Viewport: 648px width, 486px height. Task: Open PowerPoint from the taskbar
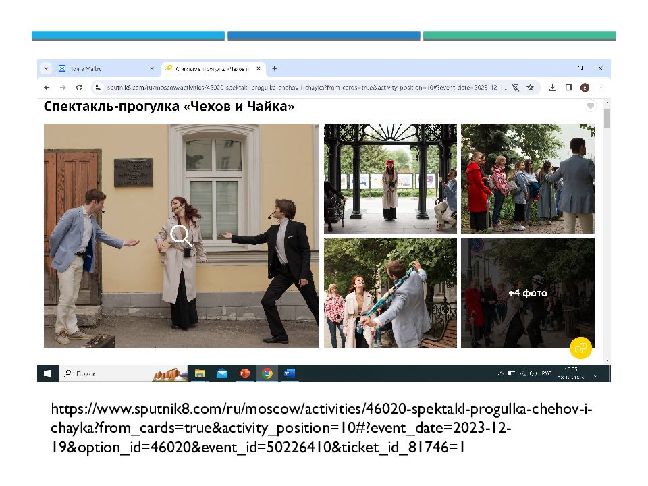244,373
